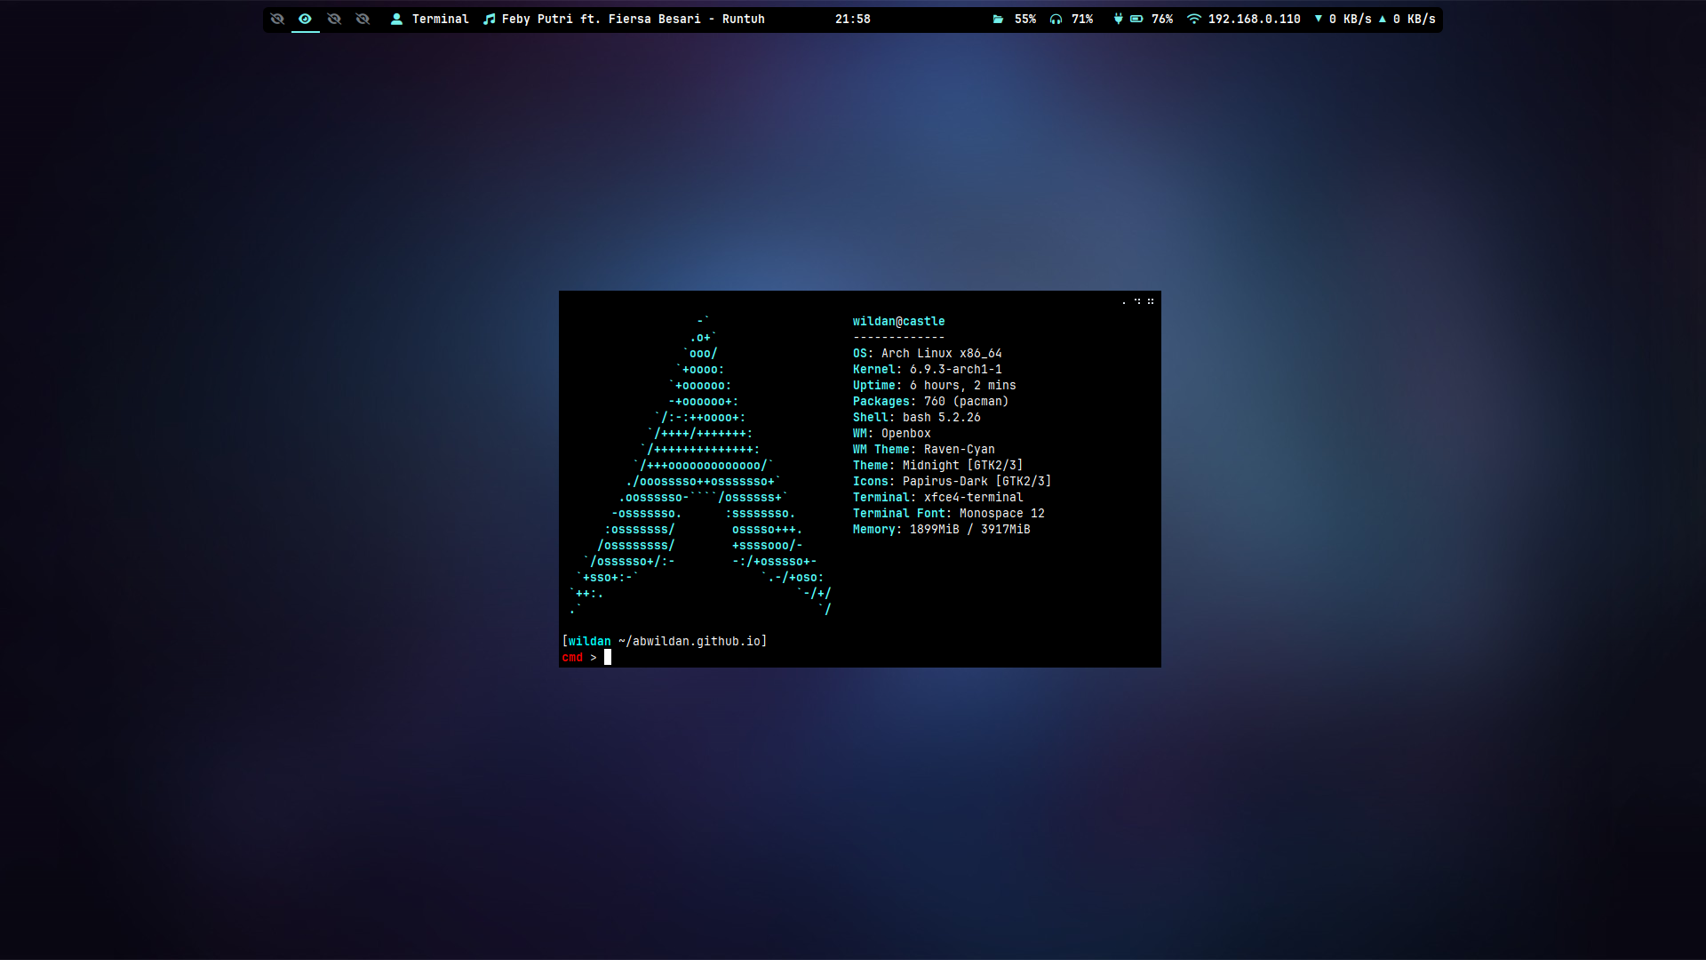This screenshot has width=1706, height=960.
Task: Click the upload speed 0 KB/s value
Action: tap(1414, 19)
